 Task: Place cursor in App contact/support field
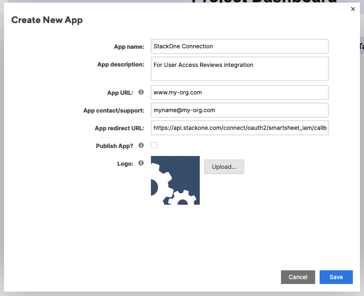[239, 110]
